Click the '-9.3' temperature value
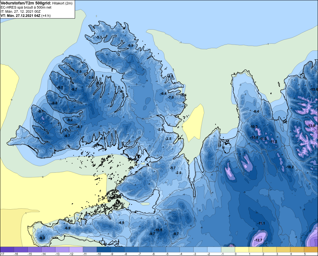Viewport: 318px width, 256px height. (42, 238)
